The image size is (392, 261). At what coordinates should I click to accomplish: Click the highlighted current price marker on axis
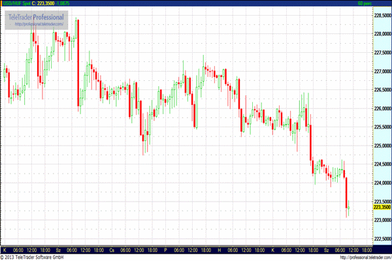[382, 207]
